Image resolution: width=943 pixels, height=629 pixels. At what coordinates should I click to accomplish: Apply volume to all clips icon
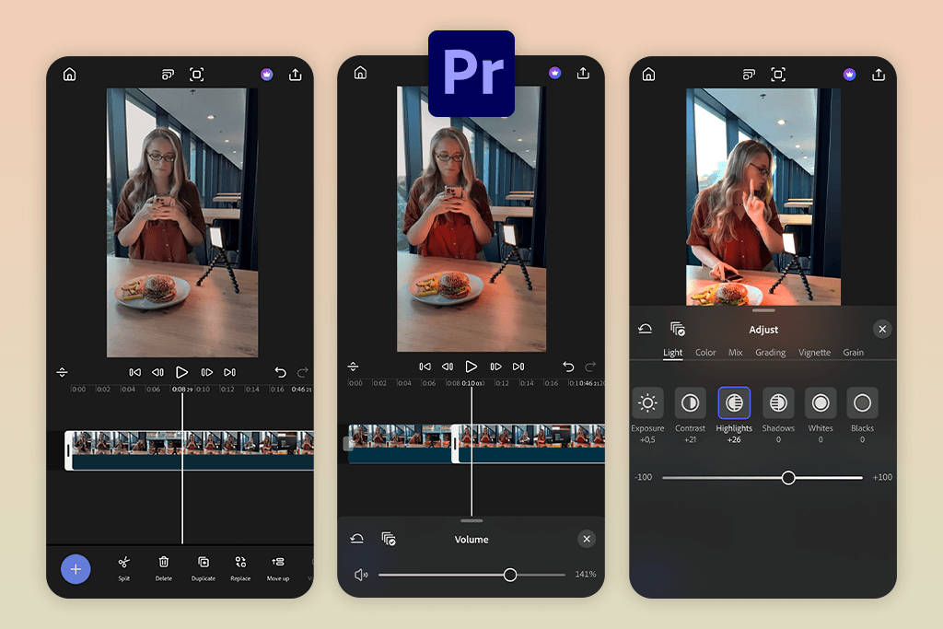[389, 539]
